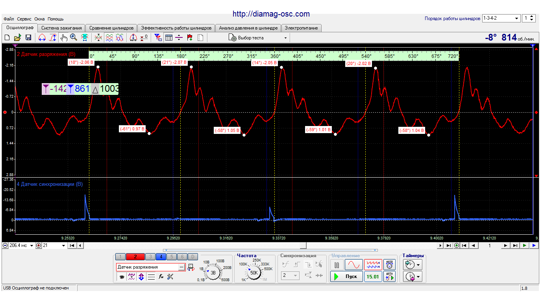Open the Помощь menu
The image size is (544, 293).
[x=56, y=19]
